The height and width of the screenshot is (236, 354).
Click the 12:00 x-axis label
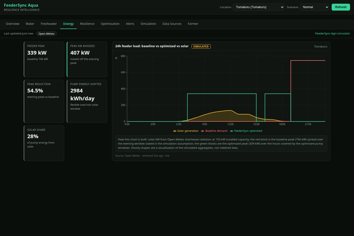[x=230, y=124]
